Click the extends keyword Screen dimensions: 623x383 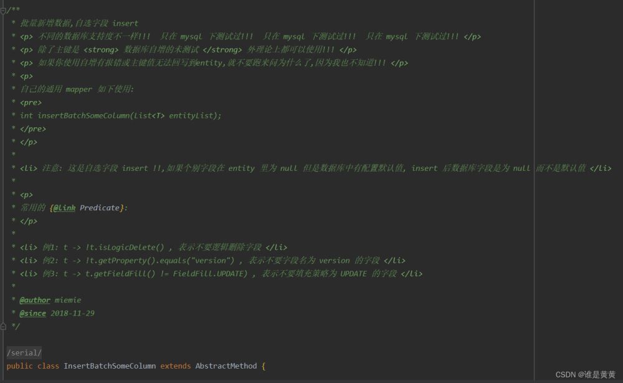(x=175, y=366)
